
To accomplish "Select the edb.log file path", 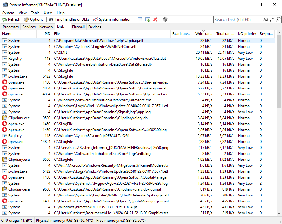I will 102,154.
